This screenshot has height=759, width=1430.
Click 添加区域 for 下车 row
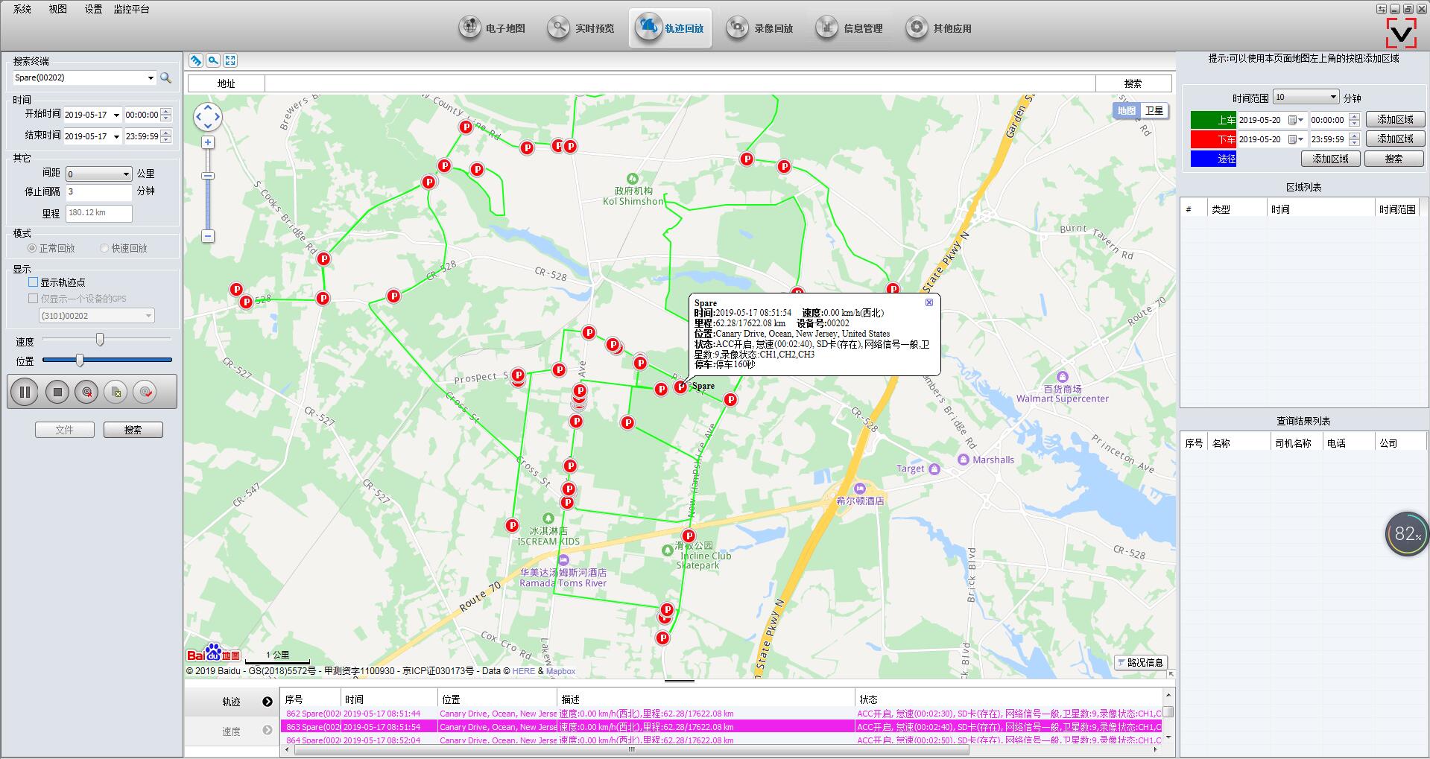click(x=1395, y=139)
